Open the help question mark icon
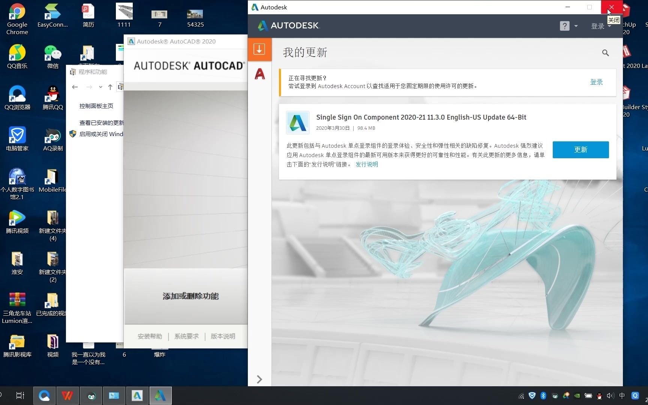 [564, 26]
